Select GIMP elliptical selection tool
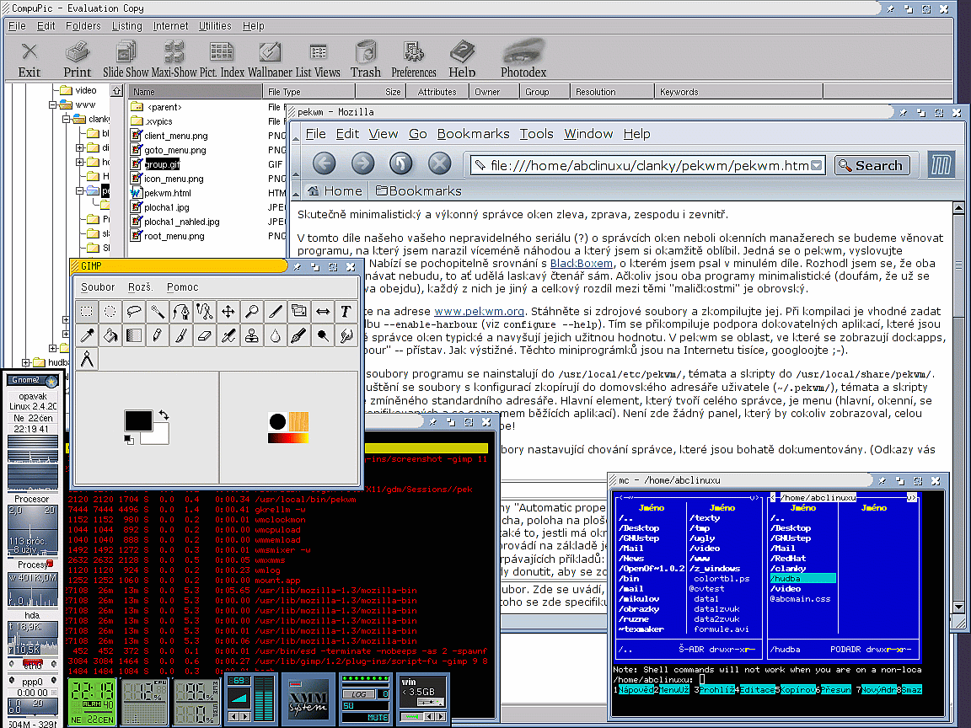This screenshot has width=971, height=728. [x=110, y=312]
